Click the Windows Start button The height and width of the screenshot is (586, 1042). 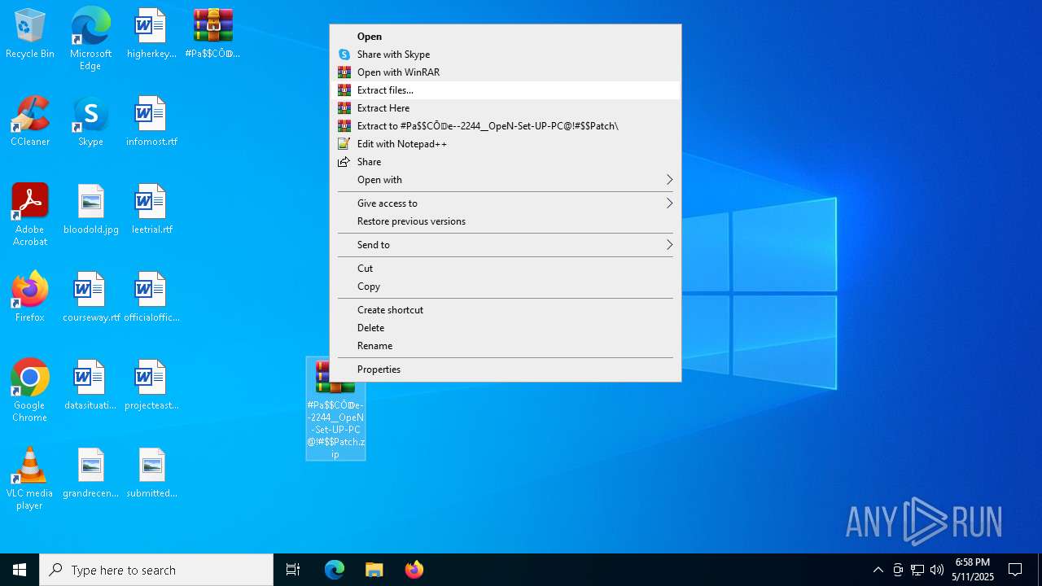tap(20, 570)
